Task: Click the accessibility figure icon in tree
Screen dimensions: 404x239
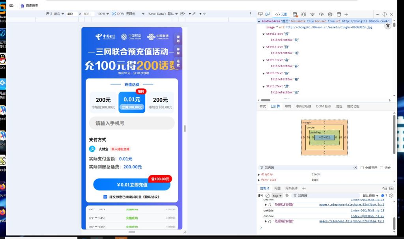Action: pyautogui.click(x=387, y=26)
